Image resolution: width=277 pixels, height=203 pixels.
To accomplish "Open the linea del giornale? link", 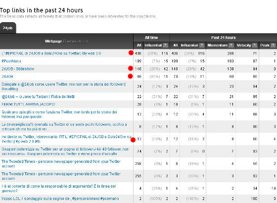I will pos(59,189).
